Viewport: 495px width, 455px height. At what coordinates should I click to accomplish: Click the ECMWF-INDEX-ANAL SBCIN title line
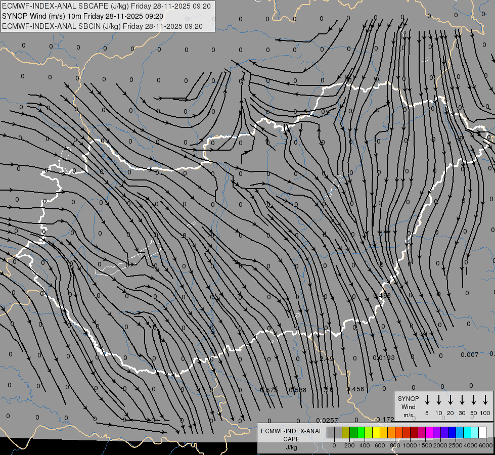(x=102, y=26)
